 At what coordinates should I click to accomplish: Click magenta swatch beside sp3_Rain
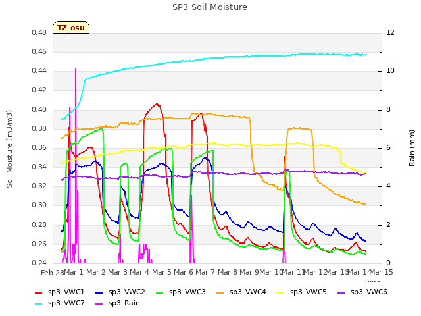(99, 304)
